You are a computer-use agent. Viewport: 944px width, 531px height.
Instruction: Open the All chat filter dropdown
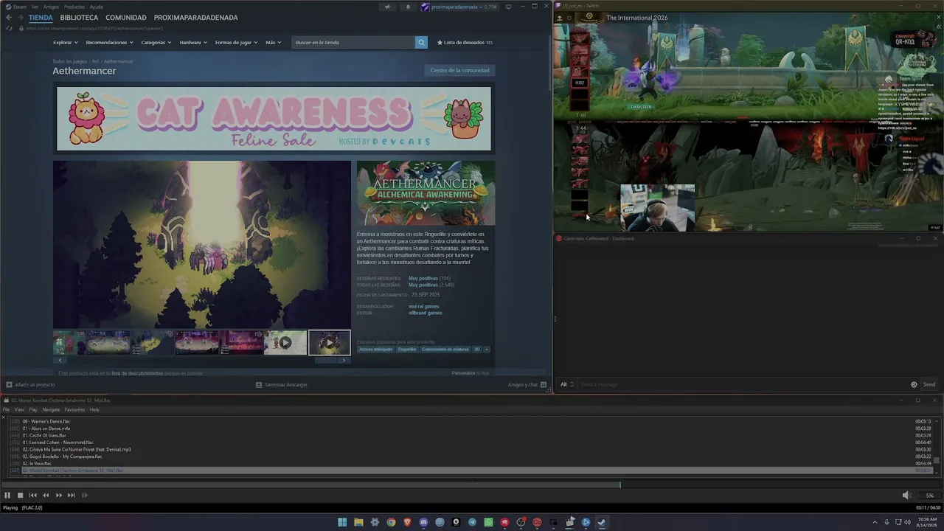point(566,384)
